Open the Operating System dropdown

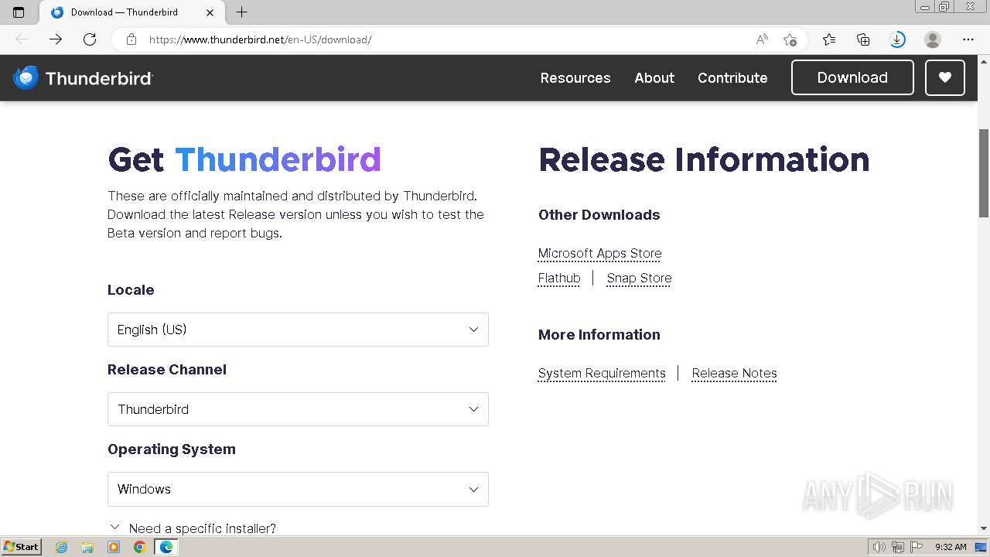(x=298, y=489)
